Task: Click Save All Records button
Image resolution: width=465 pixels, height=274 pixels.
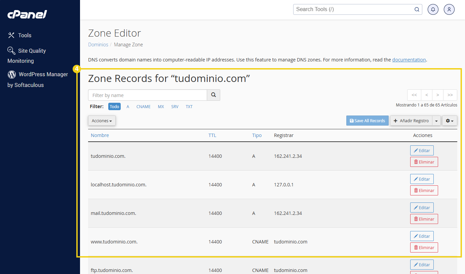Action: (367, 121)
